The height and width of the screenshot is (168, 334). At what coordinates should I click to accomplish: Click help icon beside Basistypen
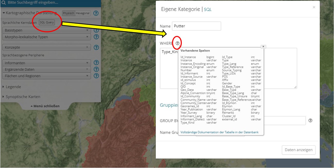pyautogui.click(x=96, y=30)
